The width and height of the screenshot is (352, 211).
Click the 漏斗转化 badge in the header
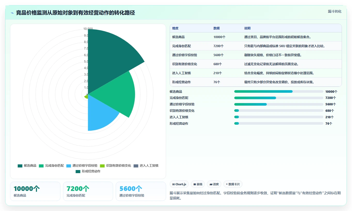(x=334, y=11)
